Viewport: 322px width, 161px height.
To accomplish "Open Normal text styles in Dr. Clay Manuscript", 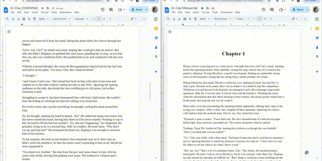I will 223,19.
